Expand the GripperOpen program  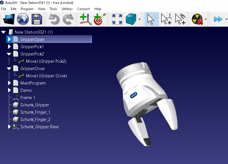[x=9, y=39]
